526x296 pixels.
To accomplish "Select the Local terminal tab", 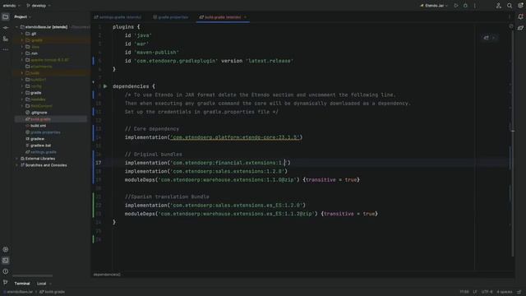I will click(x=42, y=284).
